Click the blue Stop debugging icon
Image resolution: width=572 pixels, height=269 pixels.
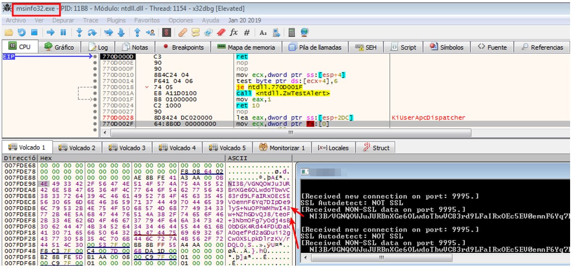(34, 33)
